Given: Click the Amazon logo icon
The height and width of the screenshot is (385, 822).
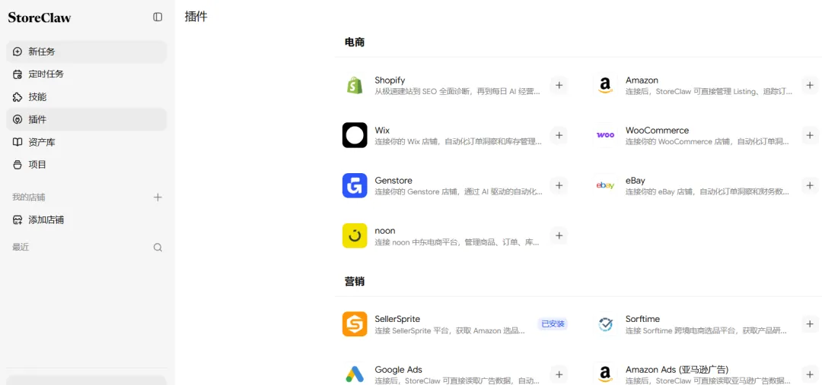Looking at the screenshot, I should coord(606,85).
